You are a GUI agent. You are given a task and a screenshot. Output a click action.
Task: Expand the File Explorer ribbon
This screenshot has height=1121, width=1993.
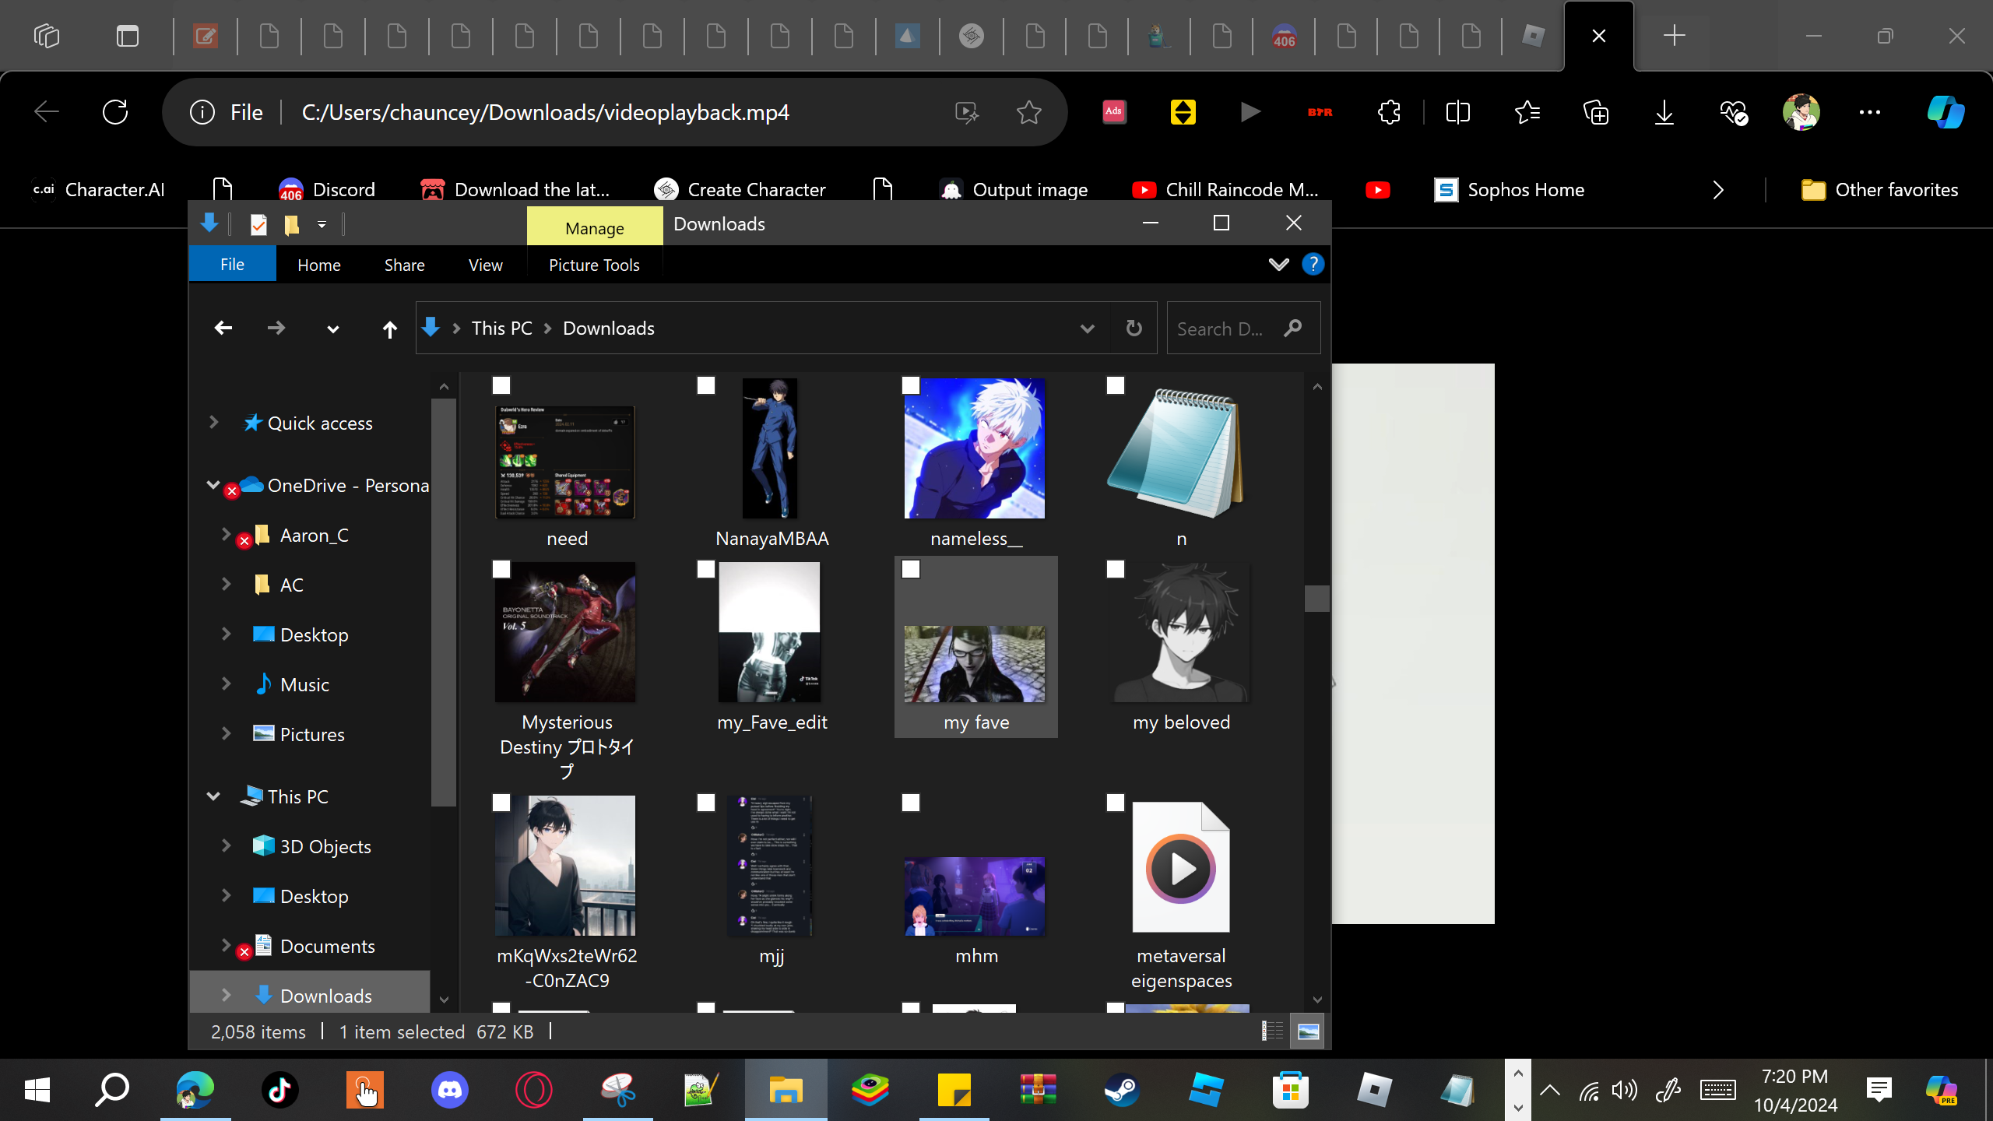coord(1278,265)
